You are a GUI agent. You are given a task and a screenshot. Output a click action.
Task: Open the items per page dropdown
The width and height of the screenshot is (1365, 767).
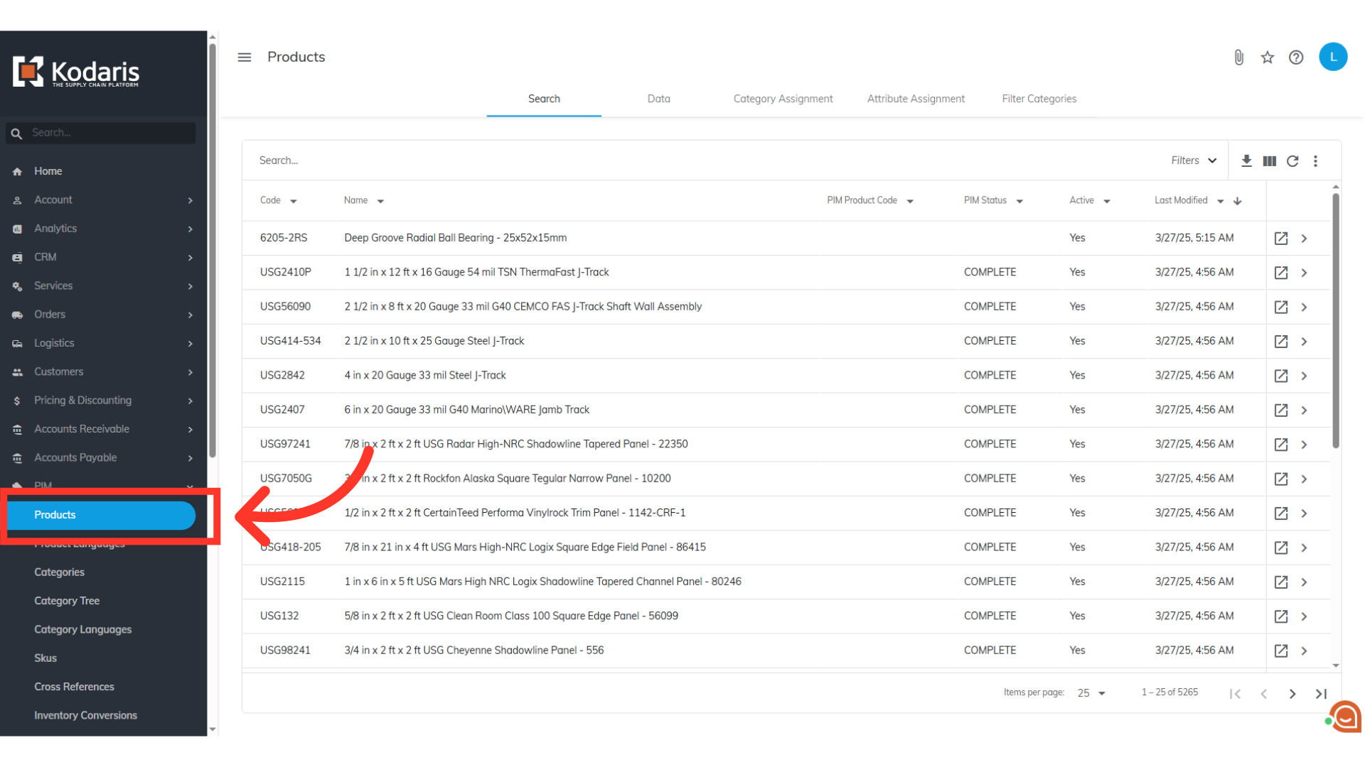click(x=1091, y=693)
